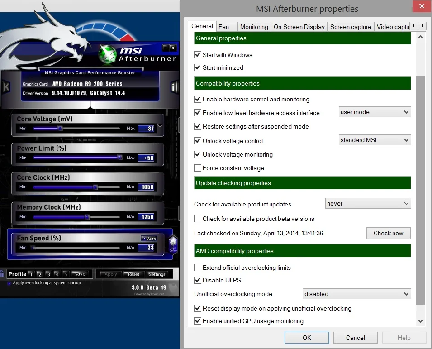Open the Screen capture tab
This screenshot has width=432, height=349.
pyautogui.click(x=351, y=27)
